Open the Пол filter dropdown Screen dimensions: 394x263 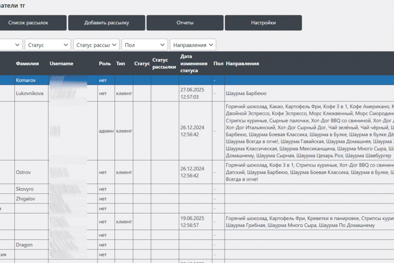pyautogui.click(x=144, y=45)
